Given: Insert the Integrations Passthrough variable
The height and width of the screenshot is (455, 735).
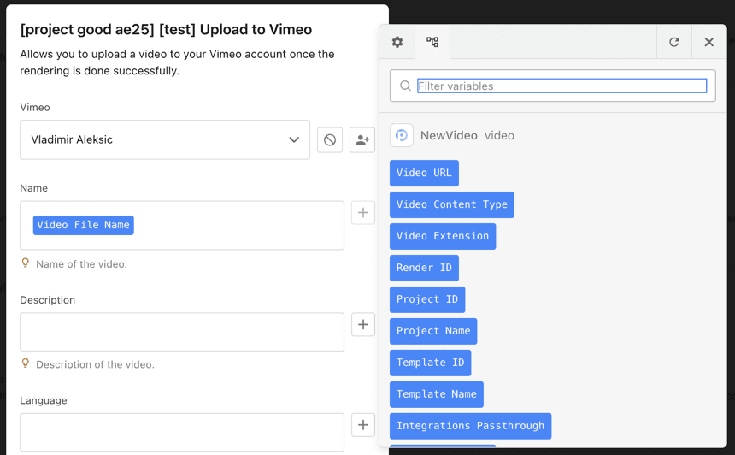Looking at the screenshot, I should coord(470,426).
